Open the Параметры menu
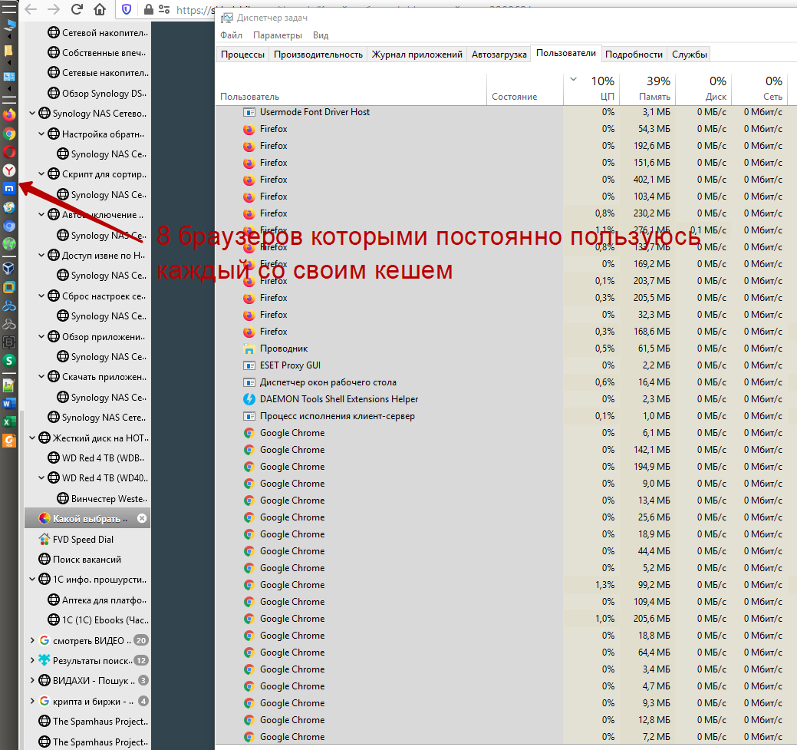This screenshot has width=797, height=750. point(277,35)
